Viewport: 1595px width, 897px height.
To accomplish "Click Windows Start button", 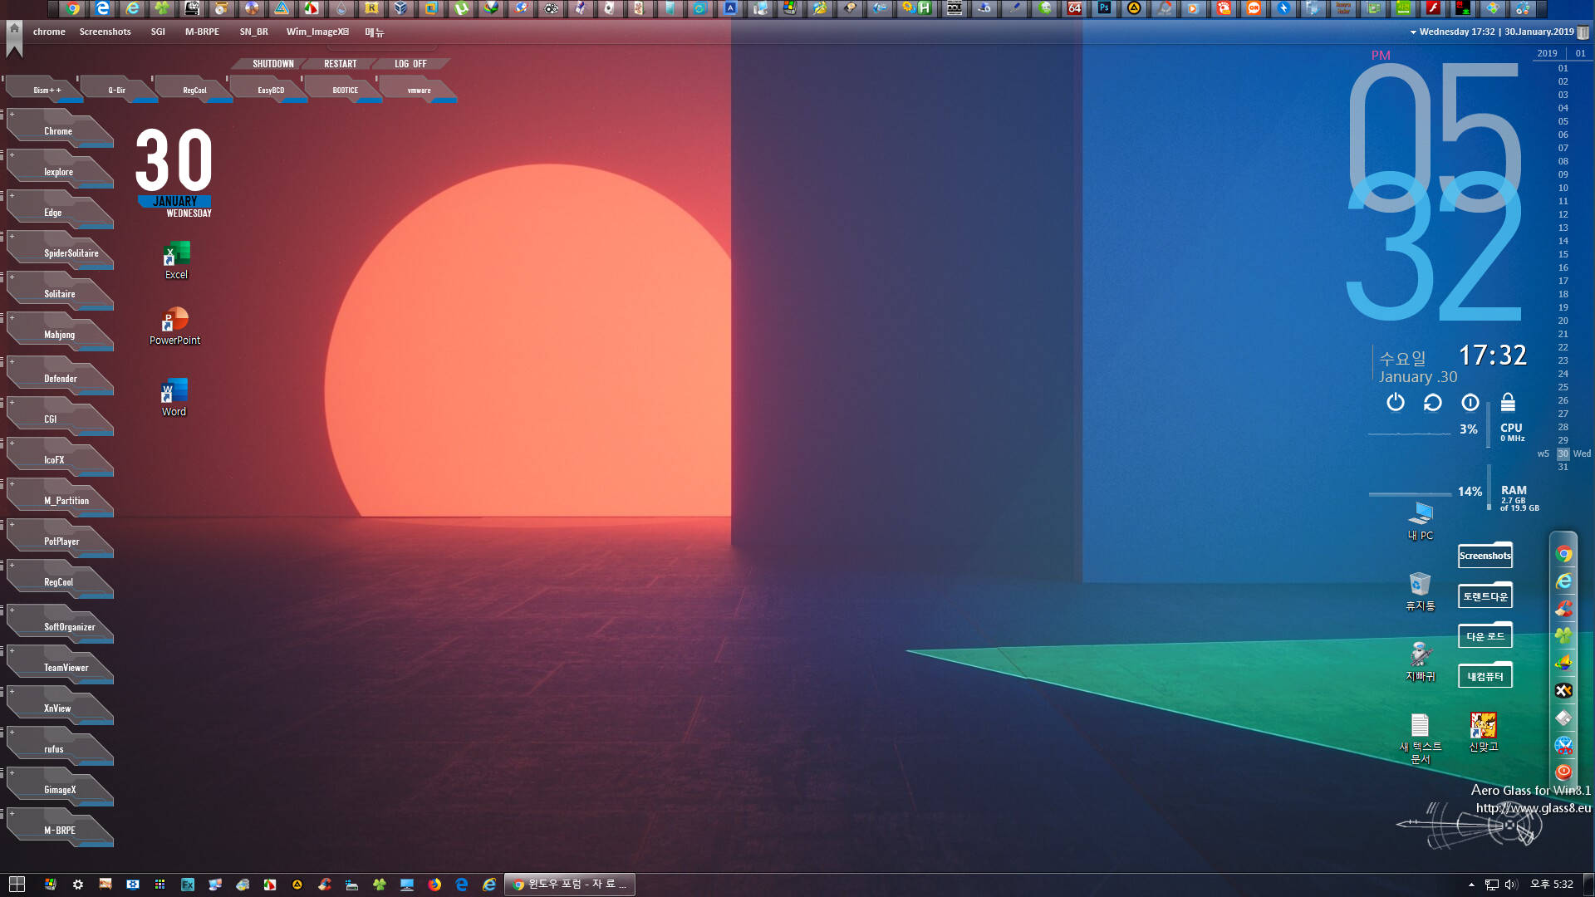I will (17, 885).
